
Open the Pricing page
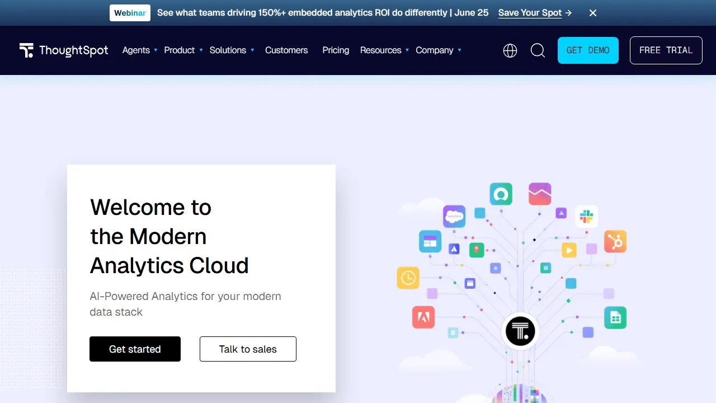(336, 50)
